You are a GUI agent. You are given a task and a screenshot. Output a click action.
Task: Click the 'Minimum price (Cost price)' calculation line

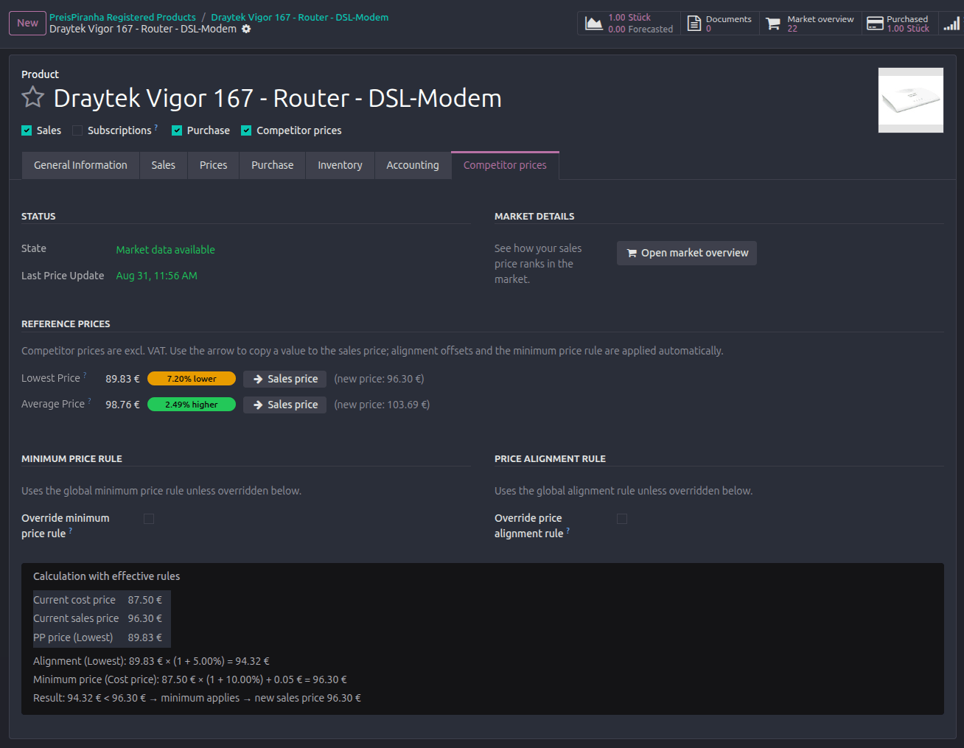point(190,679)
